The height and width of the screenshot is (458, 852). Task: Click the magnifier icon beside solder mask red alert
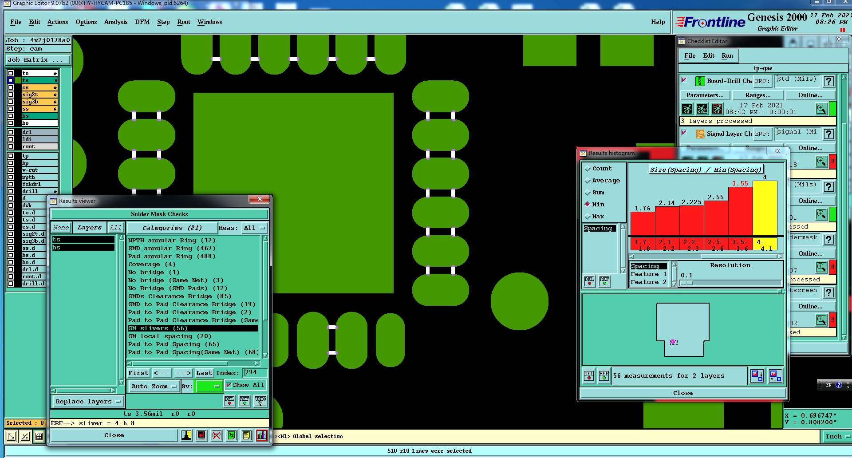pyautogui.click(x=821, y=267)
